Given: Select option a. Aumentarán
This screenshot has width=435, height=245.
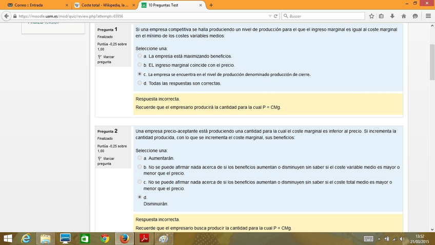Looking at the screenshot, I should (140, 158).
